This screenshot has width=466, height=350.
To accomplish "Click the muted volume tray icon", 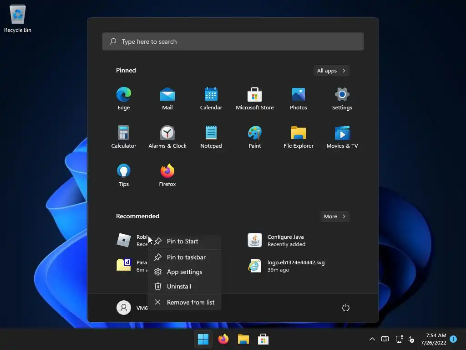I will 411,339.
